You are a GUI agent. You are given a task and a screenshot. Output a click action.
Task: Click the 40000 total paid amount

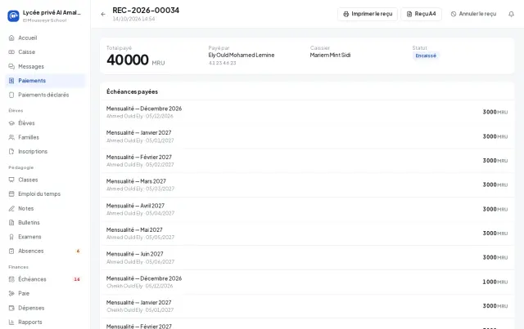128,60
